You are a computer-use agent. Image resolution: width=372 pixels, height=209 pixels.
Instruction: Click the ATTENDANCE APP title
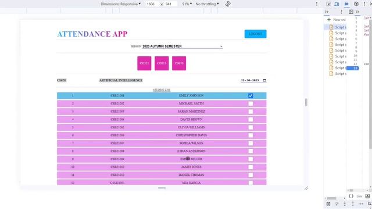point(92,34)
